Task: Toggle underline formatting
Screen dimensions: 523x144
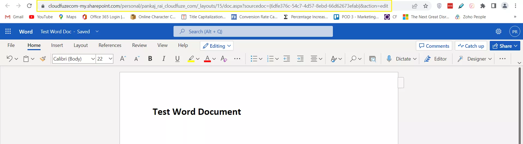Action: pyautogui.click(x=177, y=59)
